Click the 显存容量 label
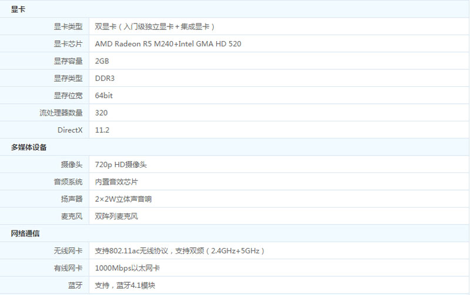Screen dimensions: 470x295 [68, 61]
